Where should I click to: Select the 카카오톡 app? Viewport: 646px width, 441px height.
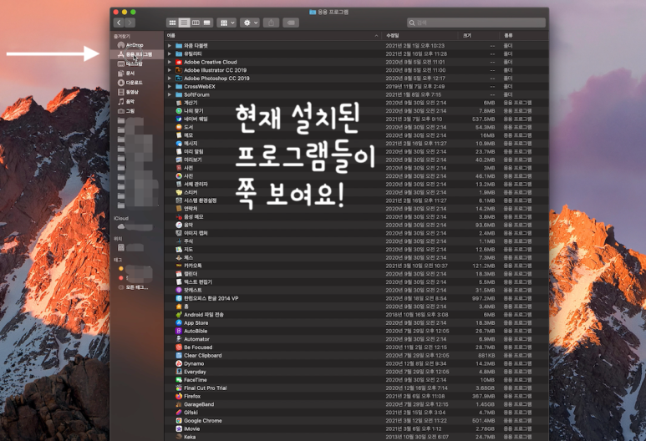point(189,266)
